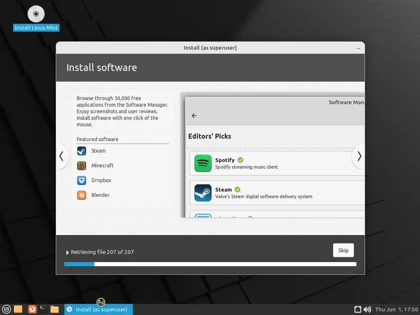
Task: Expand the Retrieving file details triangle
Action: 68,252
